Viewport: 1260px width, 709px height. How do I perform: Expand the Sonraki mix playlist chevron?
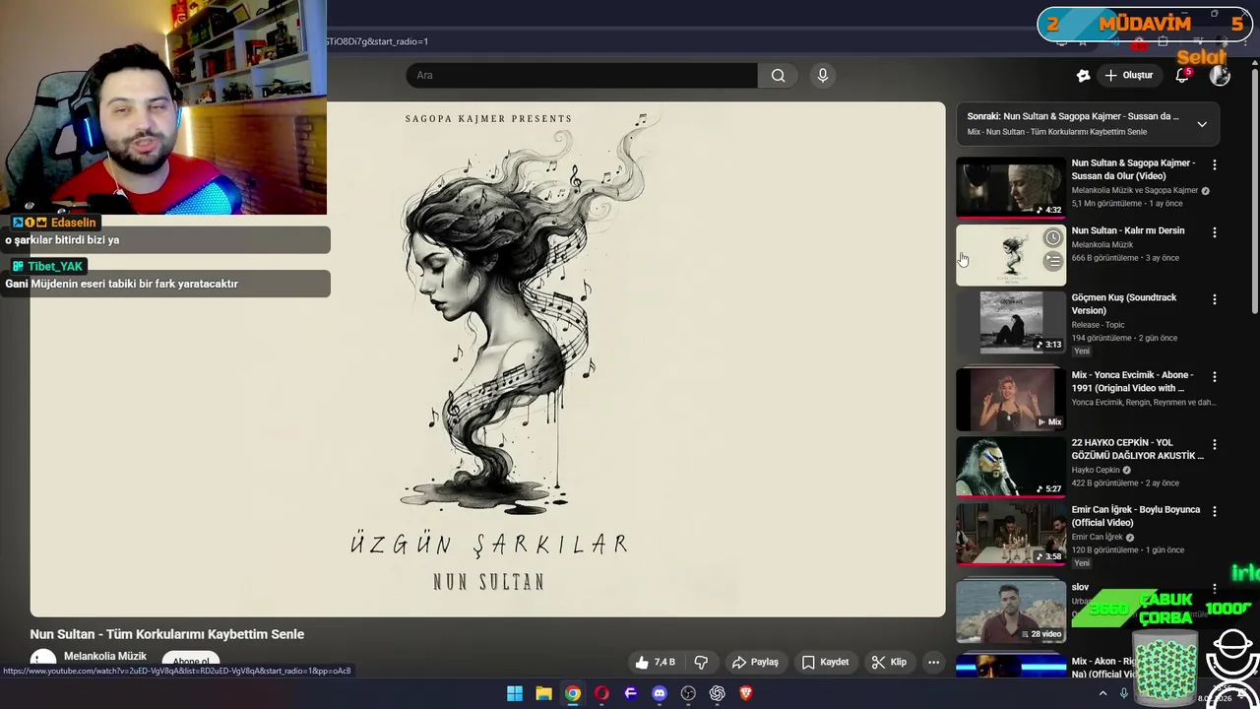tap(1202, 124)
